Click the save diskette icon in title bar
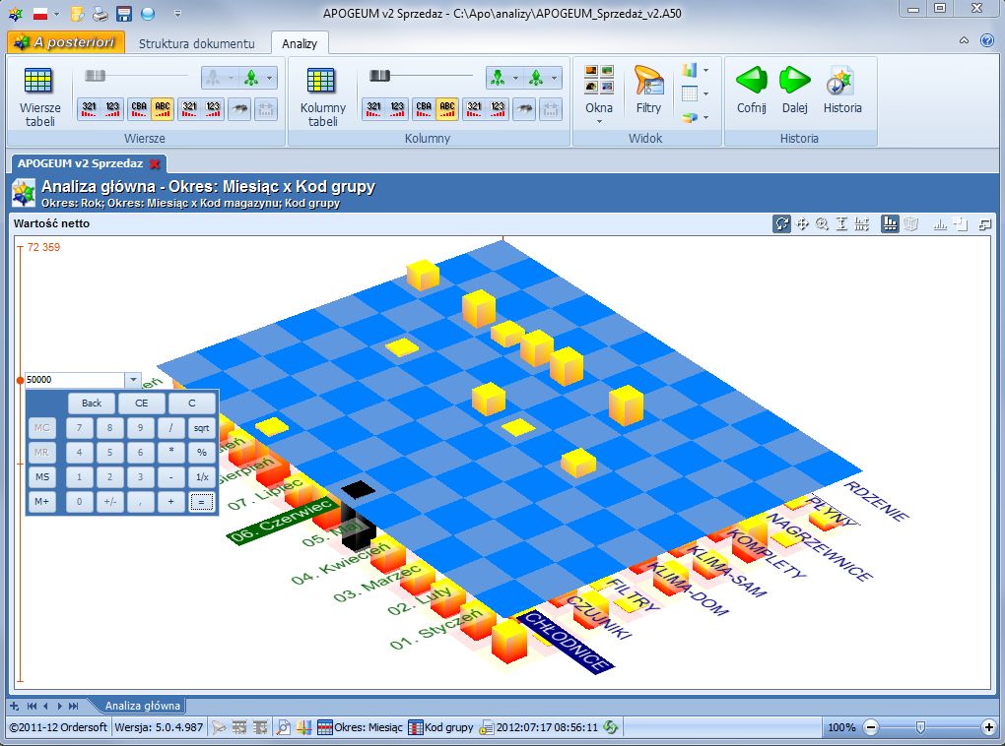The height and width of the screenshot is (746, 1005). click(x=124, y=14)
